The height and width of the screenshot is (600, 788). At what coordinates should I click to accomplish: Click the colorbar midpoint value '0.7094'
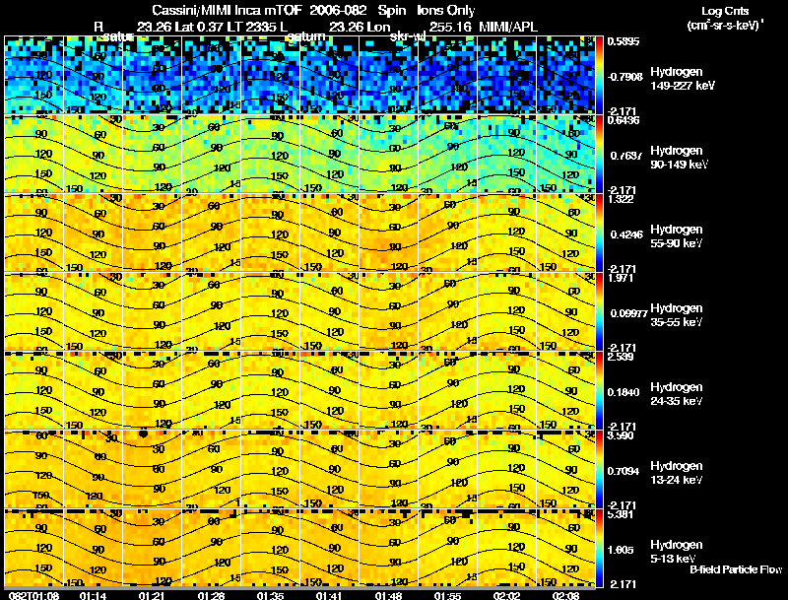624,471
